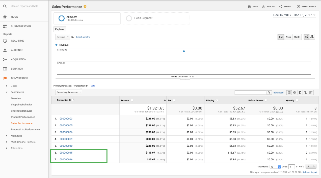The width and height of the screenshot is (321, 178).
Task: Open the Secondary dimension dropdown
Action: pyautogui.click(x=69, y=92)
